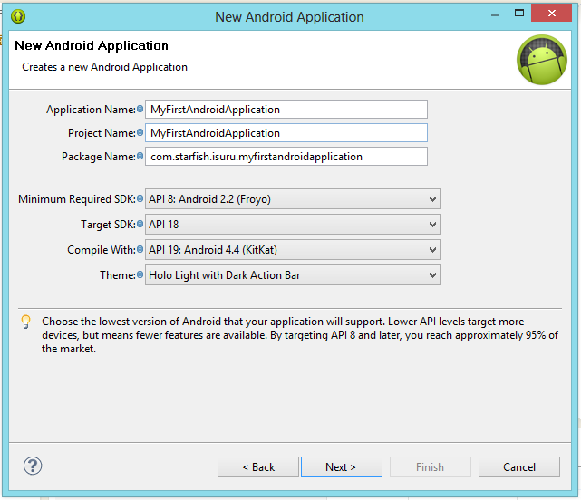Click info icon next to Minimum Required SDK
This screenshot has width=581, height=500.
[x=140, y=198]
